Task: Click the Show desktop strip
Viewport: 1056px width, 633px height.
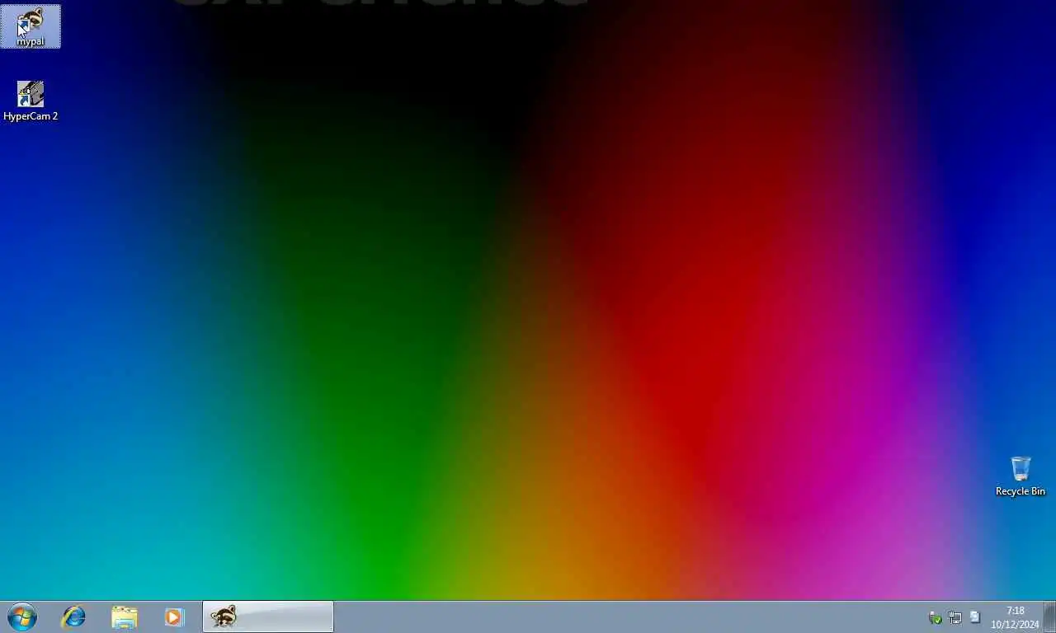Action: click(x=1050, y=617)
